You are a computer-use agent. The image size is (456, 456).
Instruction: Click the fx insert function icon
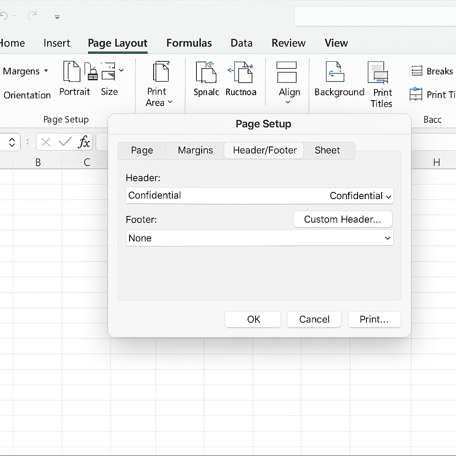[84, 142]
